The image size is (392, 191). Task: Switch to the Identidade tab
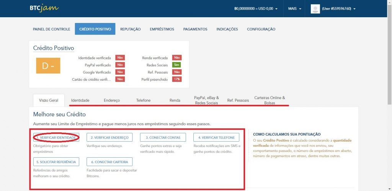pyautogui.click(x=80, y=100)
